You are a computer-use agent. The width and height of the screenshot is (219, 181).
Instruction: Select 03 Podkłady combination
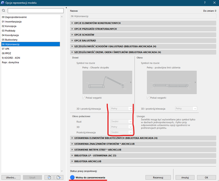pyautogui.click(x=31, y=31)
